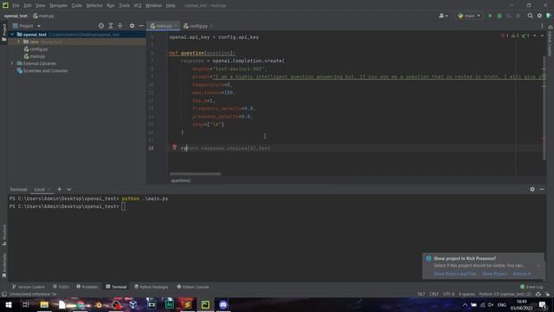Open the Edit menu

(x=28, y=6)
